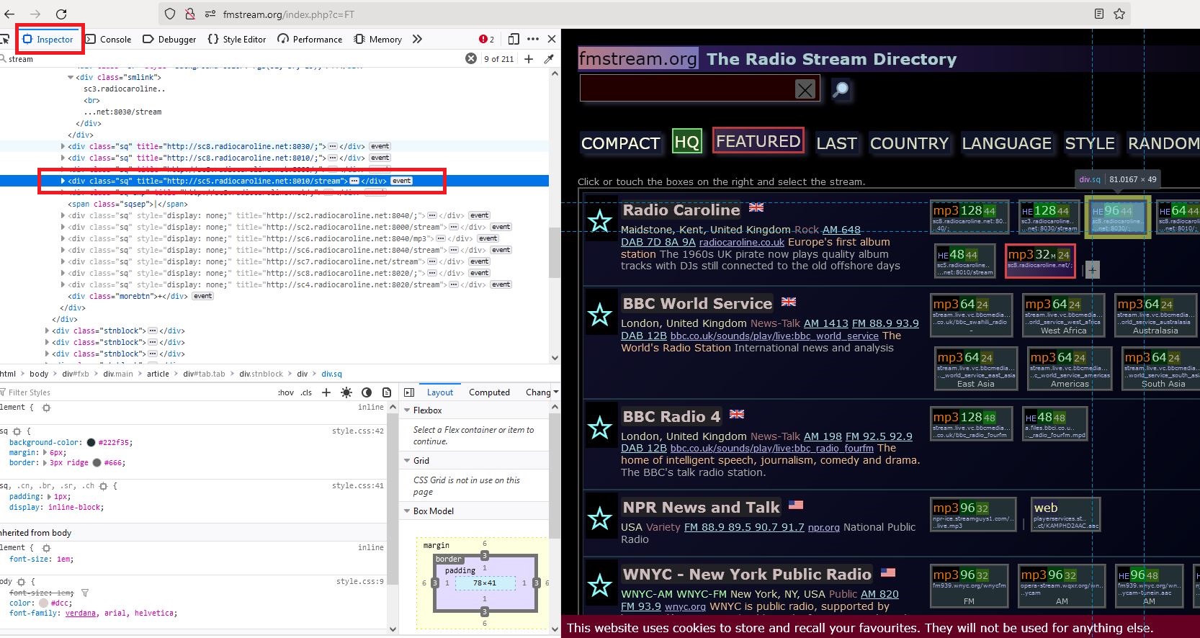The height and width of the screenshot is (638, 1200).
Task: Expand the margin property shorthand arrow
Action: 45,453
